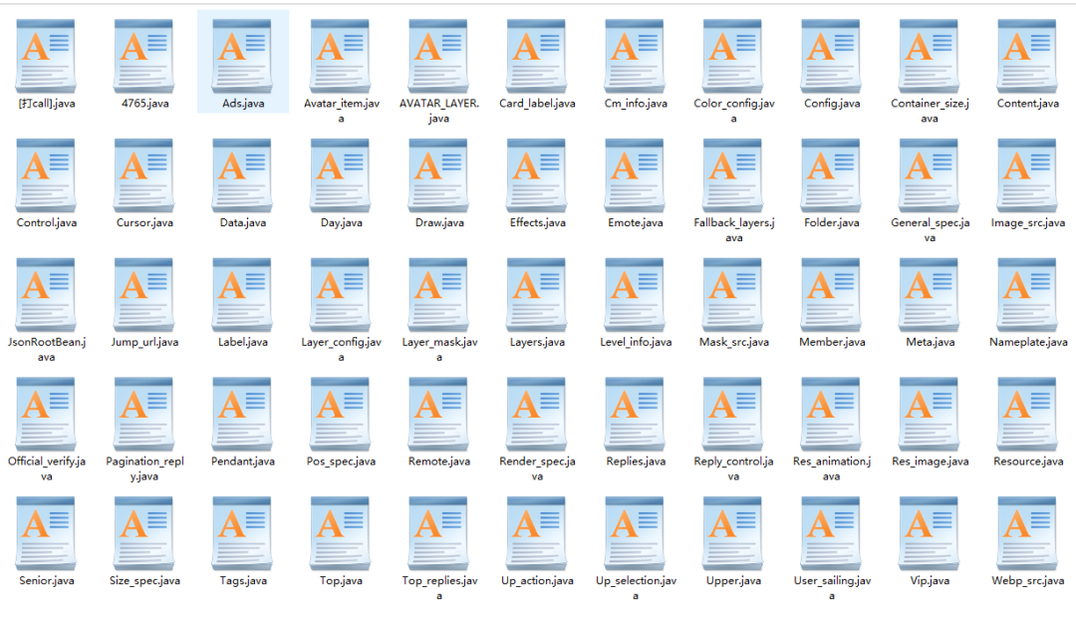Select the Content.java file icon

point(1027,57)
